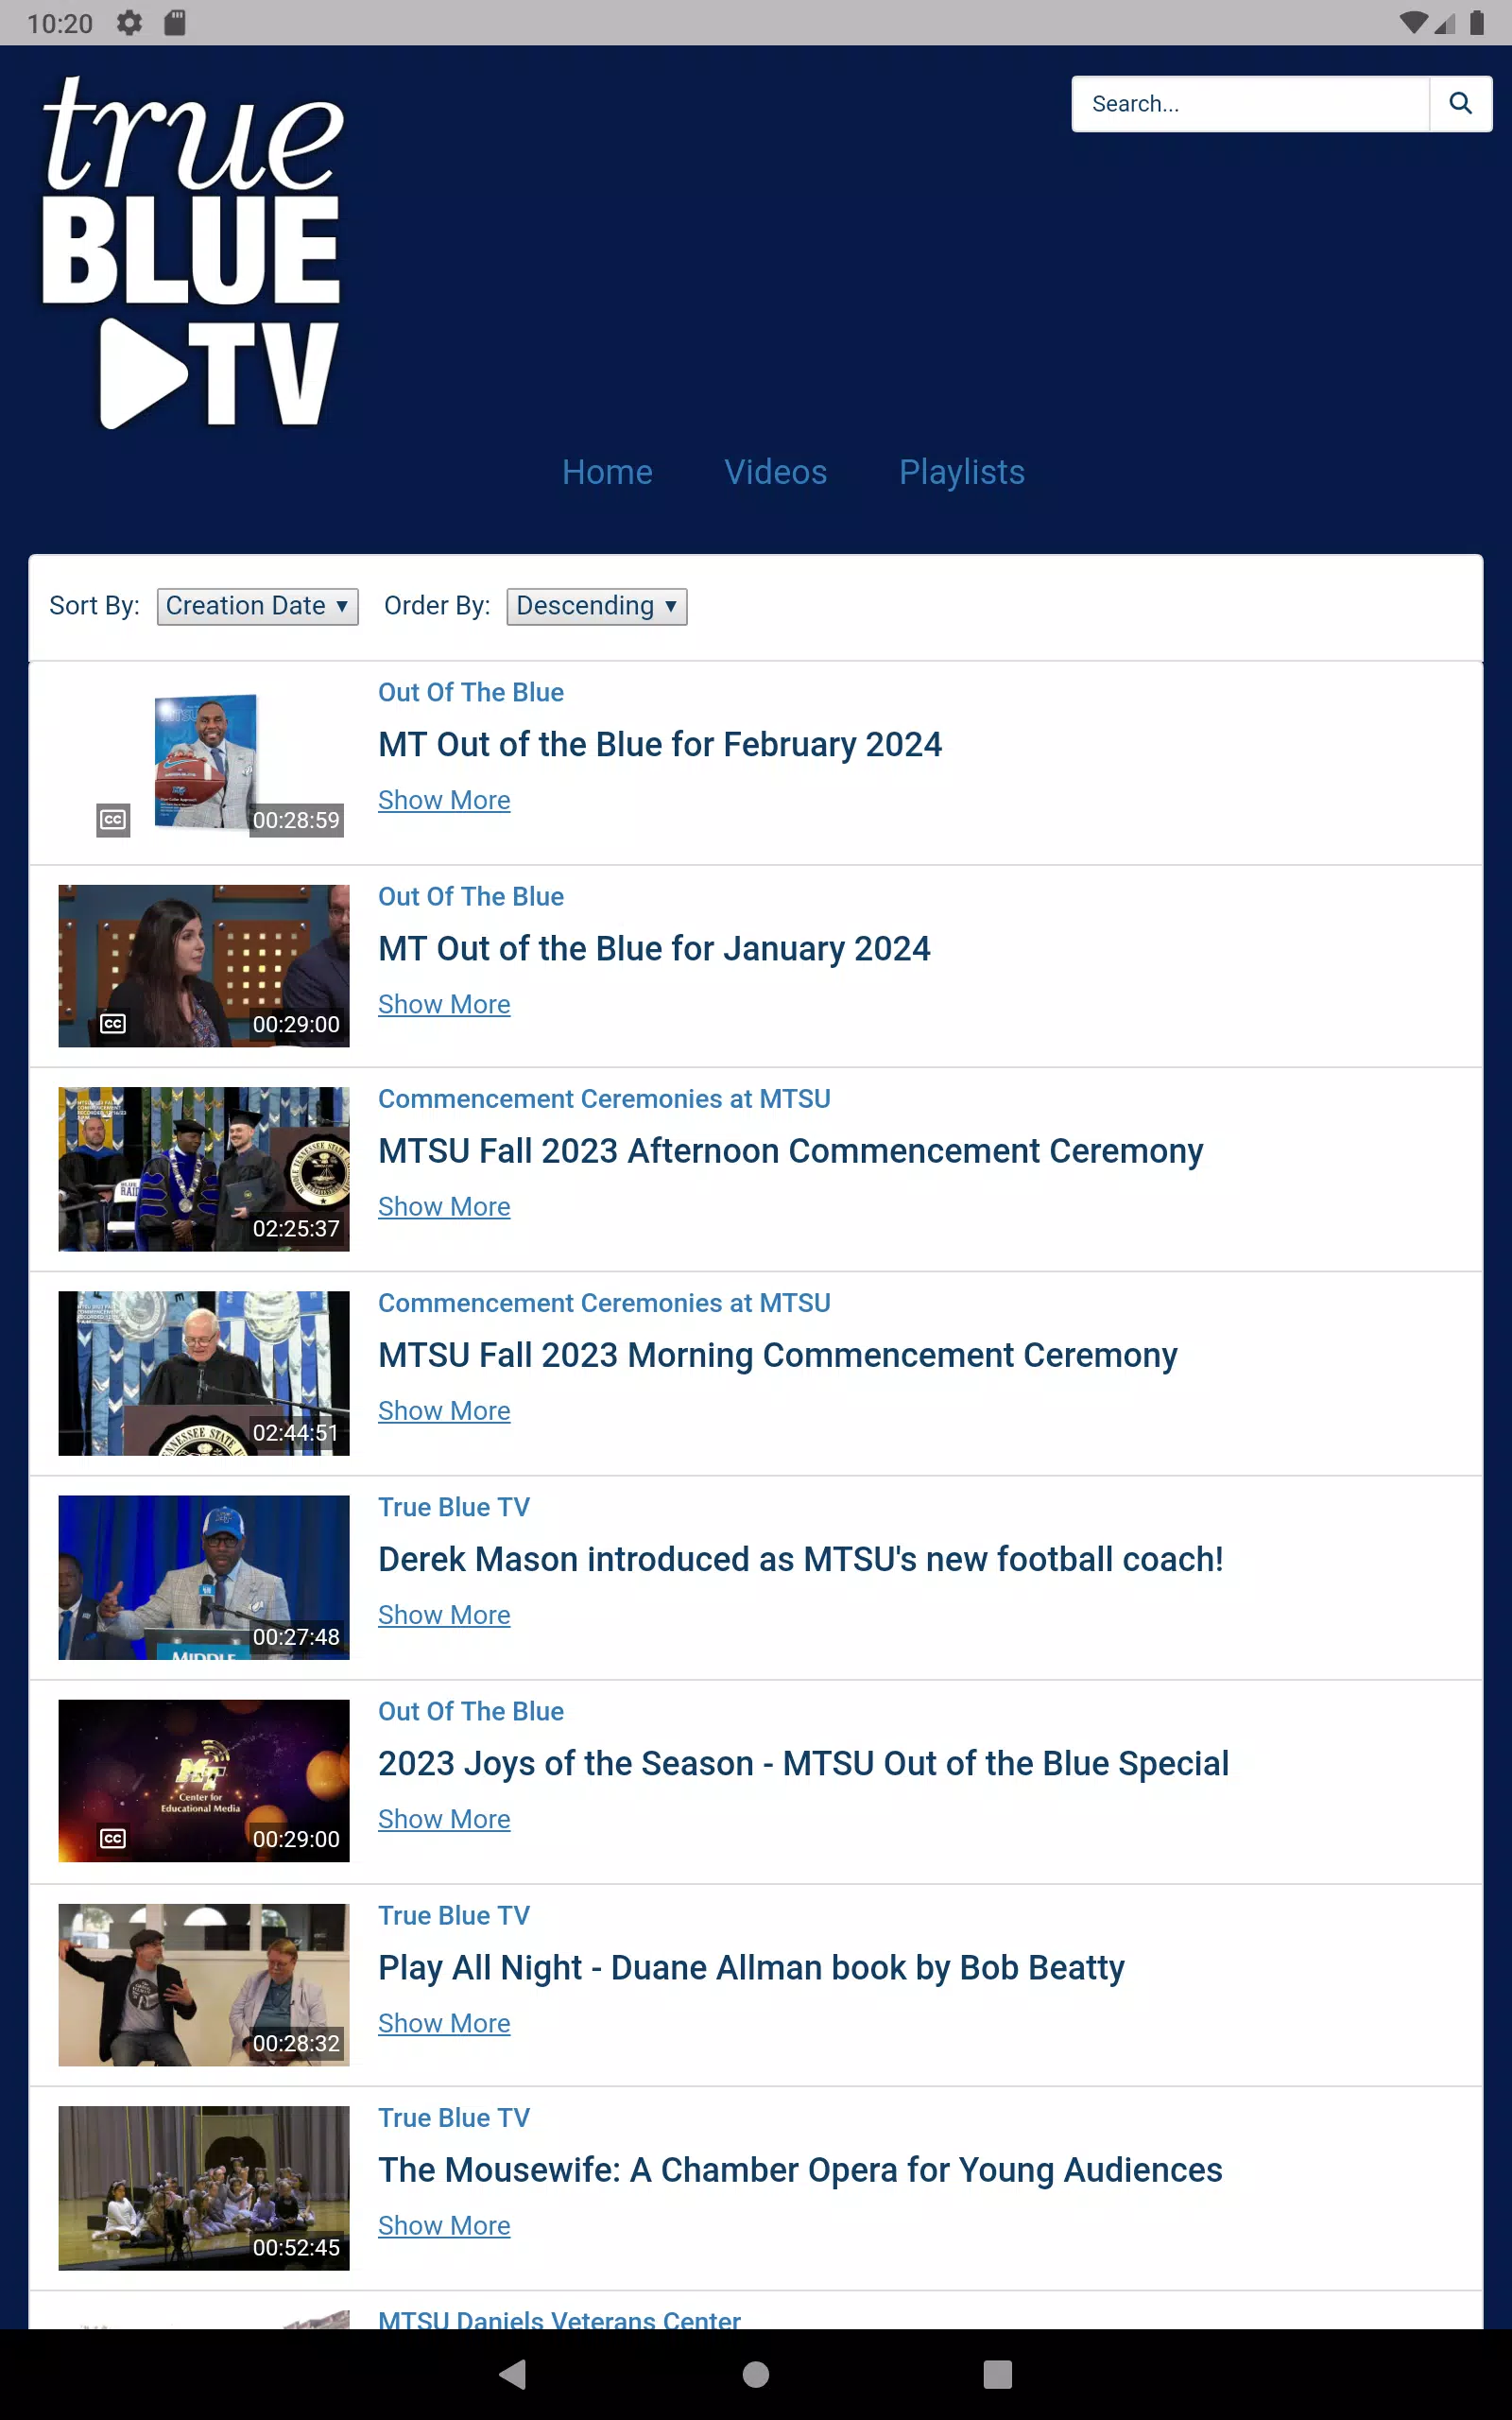Tap the Android recent apps button
Image resolution: width=1512 pixels, height=2420 pixels.
(x=997, y=2374)
